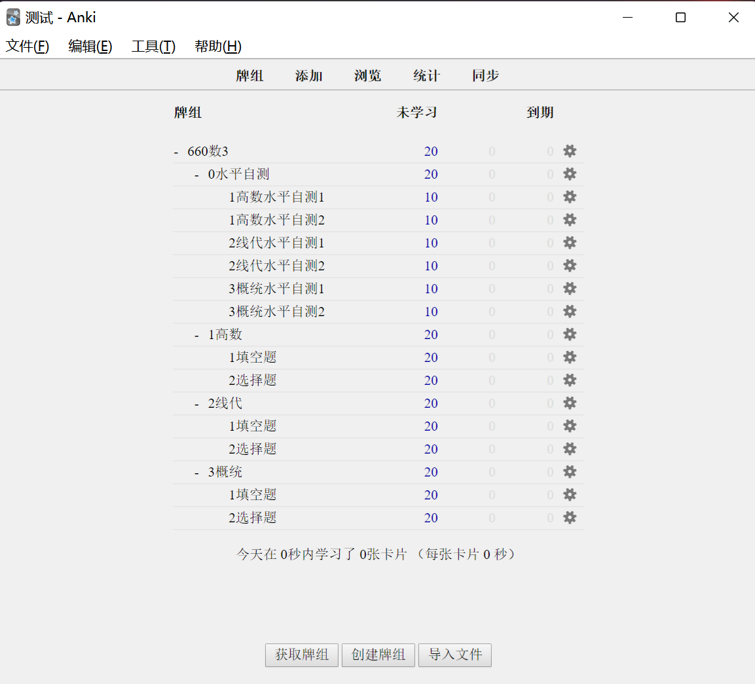The width and height of the screenshot is (755, 684).
Task: Click the 导入文件 button
Action: tap(455, 655)
